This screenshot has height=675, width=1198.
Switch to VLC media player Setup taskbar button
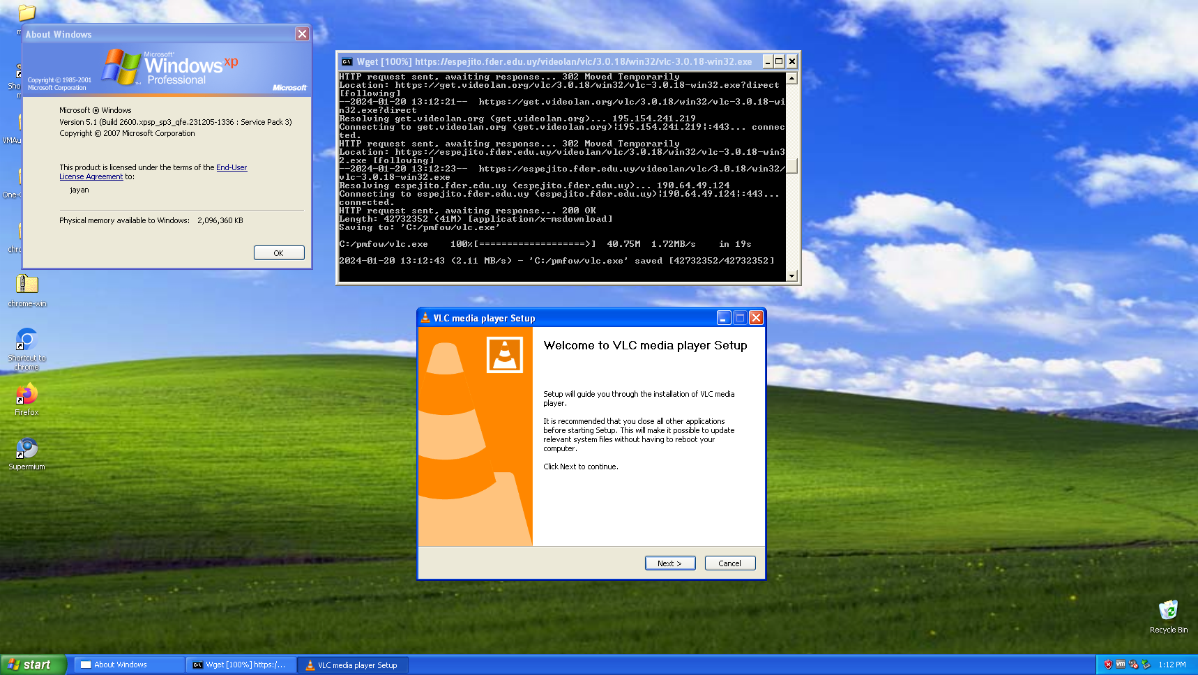pyautogui.click(x=353, y=665)
